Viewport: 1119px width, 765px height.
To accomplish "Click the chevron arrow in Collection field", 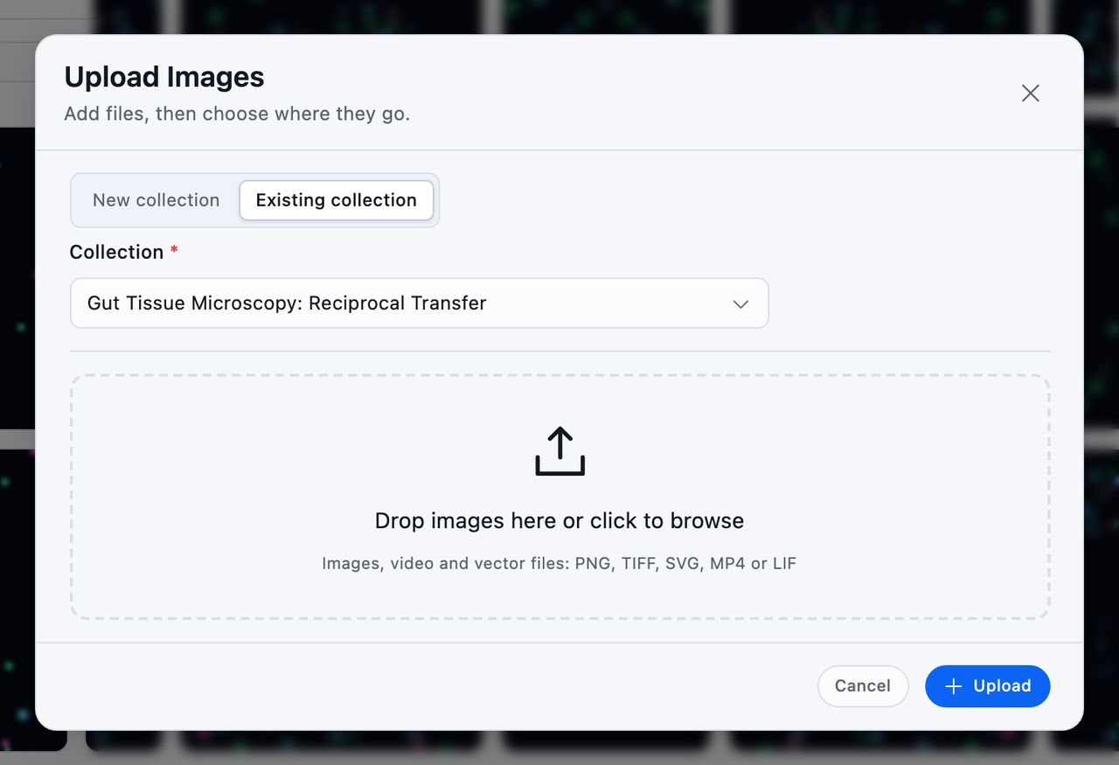I will tap(740, 304).
